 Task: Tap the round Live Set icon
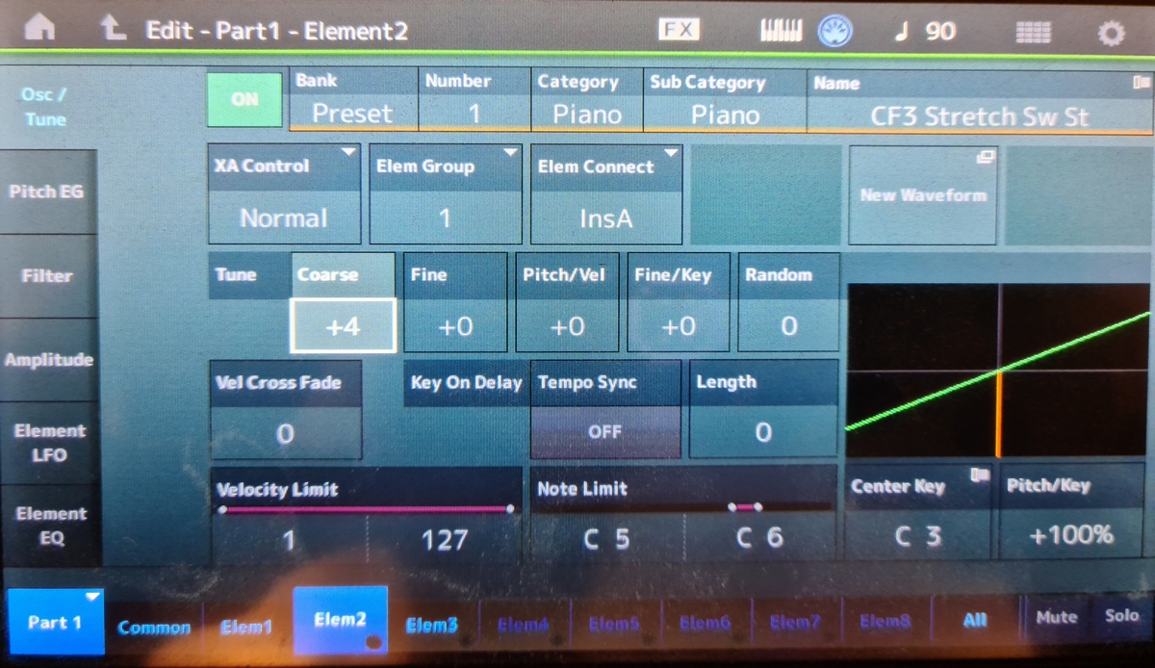pos(835,31)
